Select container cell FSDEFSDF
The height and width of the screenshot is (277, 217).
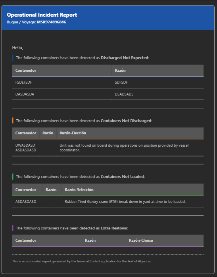[24, 82]
